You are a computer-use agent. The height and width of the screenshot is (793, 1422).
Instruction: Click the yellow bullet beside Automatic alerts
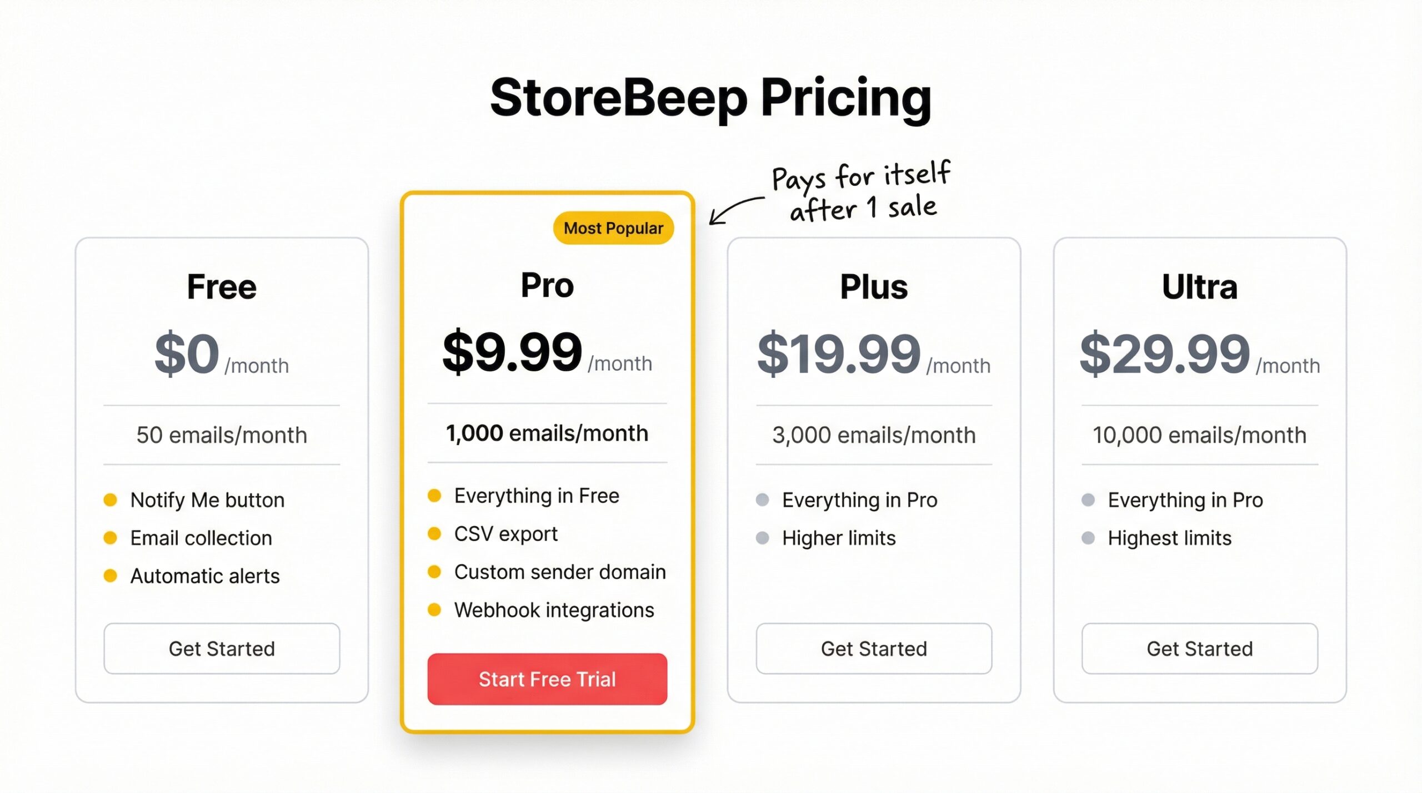pos(111,577)
